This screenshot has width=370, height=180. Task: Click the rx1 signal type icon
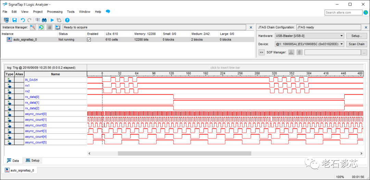(10, 86)
